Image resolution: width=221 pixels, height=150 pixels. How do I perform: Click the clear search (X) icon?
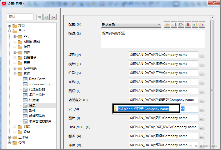pyautogui.click(x=39, y=17)
